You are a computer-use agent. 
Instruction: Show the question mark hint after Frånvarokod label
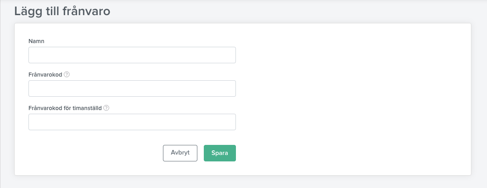tap(67, 74)
